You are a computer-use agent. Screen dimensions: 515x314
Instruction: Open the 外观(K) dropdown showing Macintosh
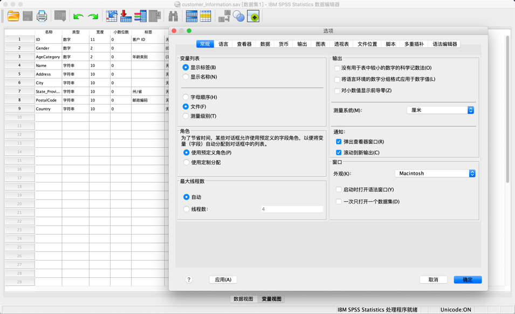[435, 173]
